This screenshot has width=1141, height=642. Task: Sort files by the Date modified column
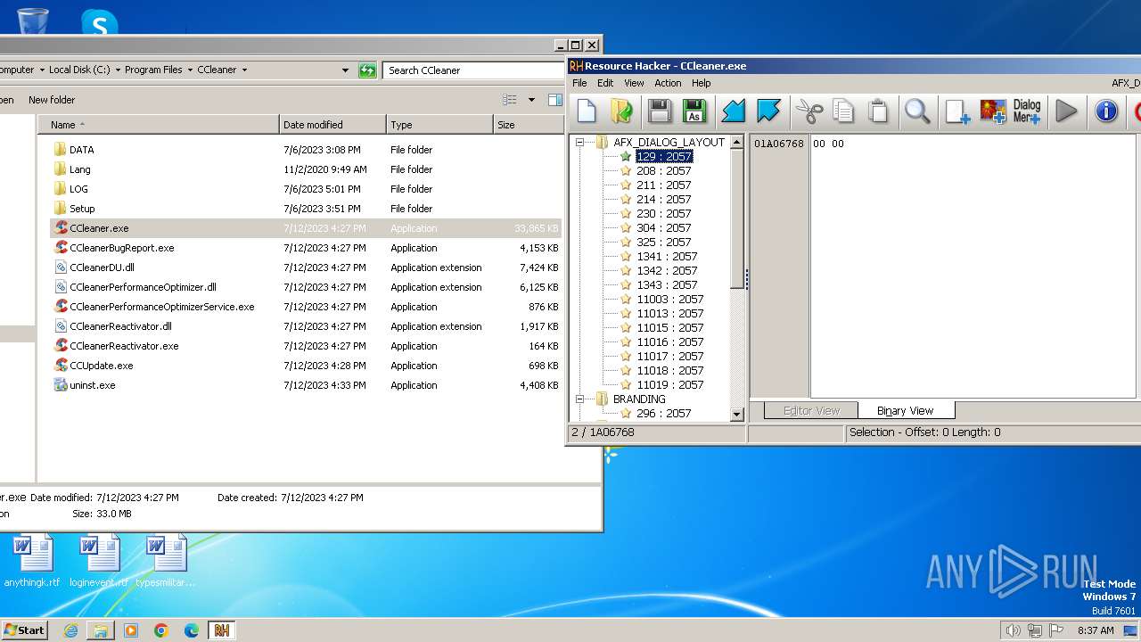[x=333, y=125]
